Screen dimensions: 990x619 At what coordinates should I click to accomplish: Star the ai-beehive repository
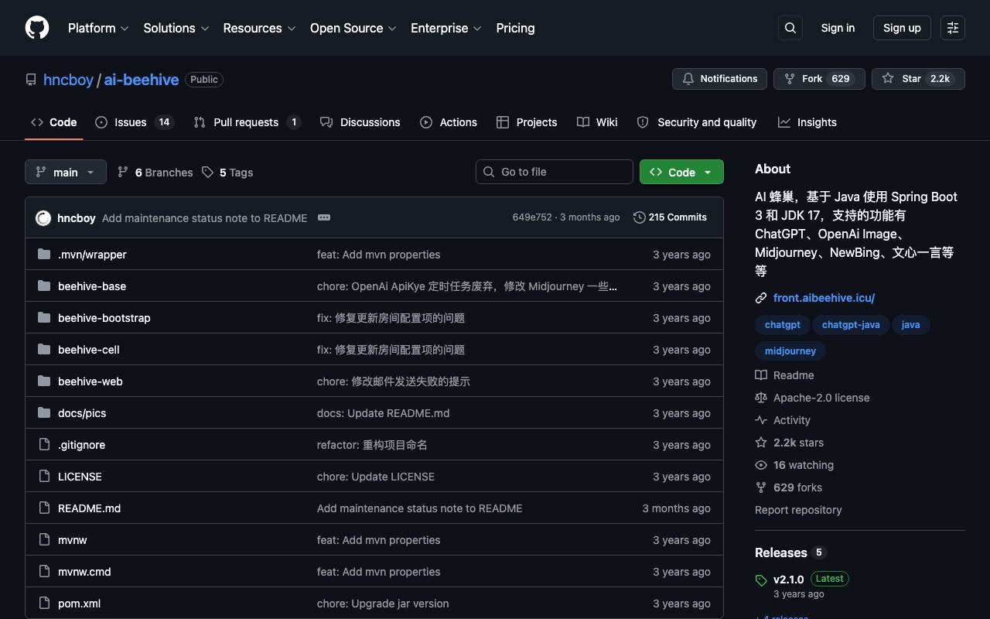[x=918, y=79]
